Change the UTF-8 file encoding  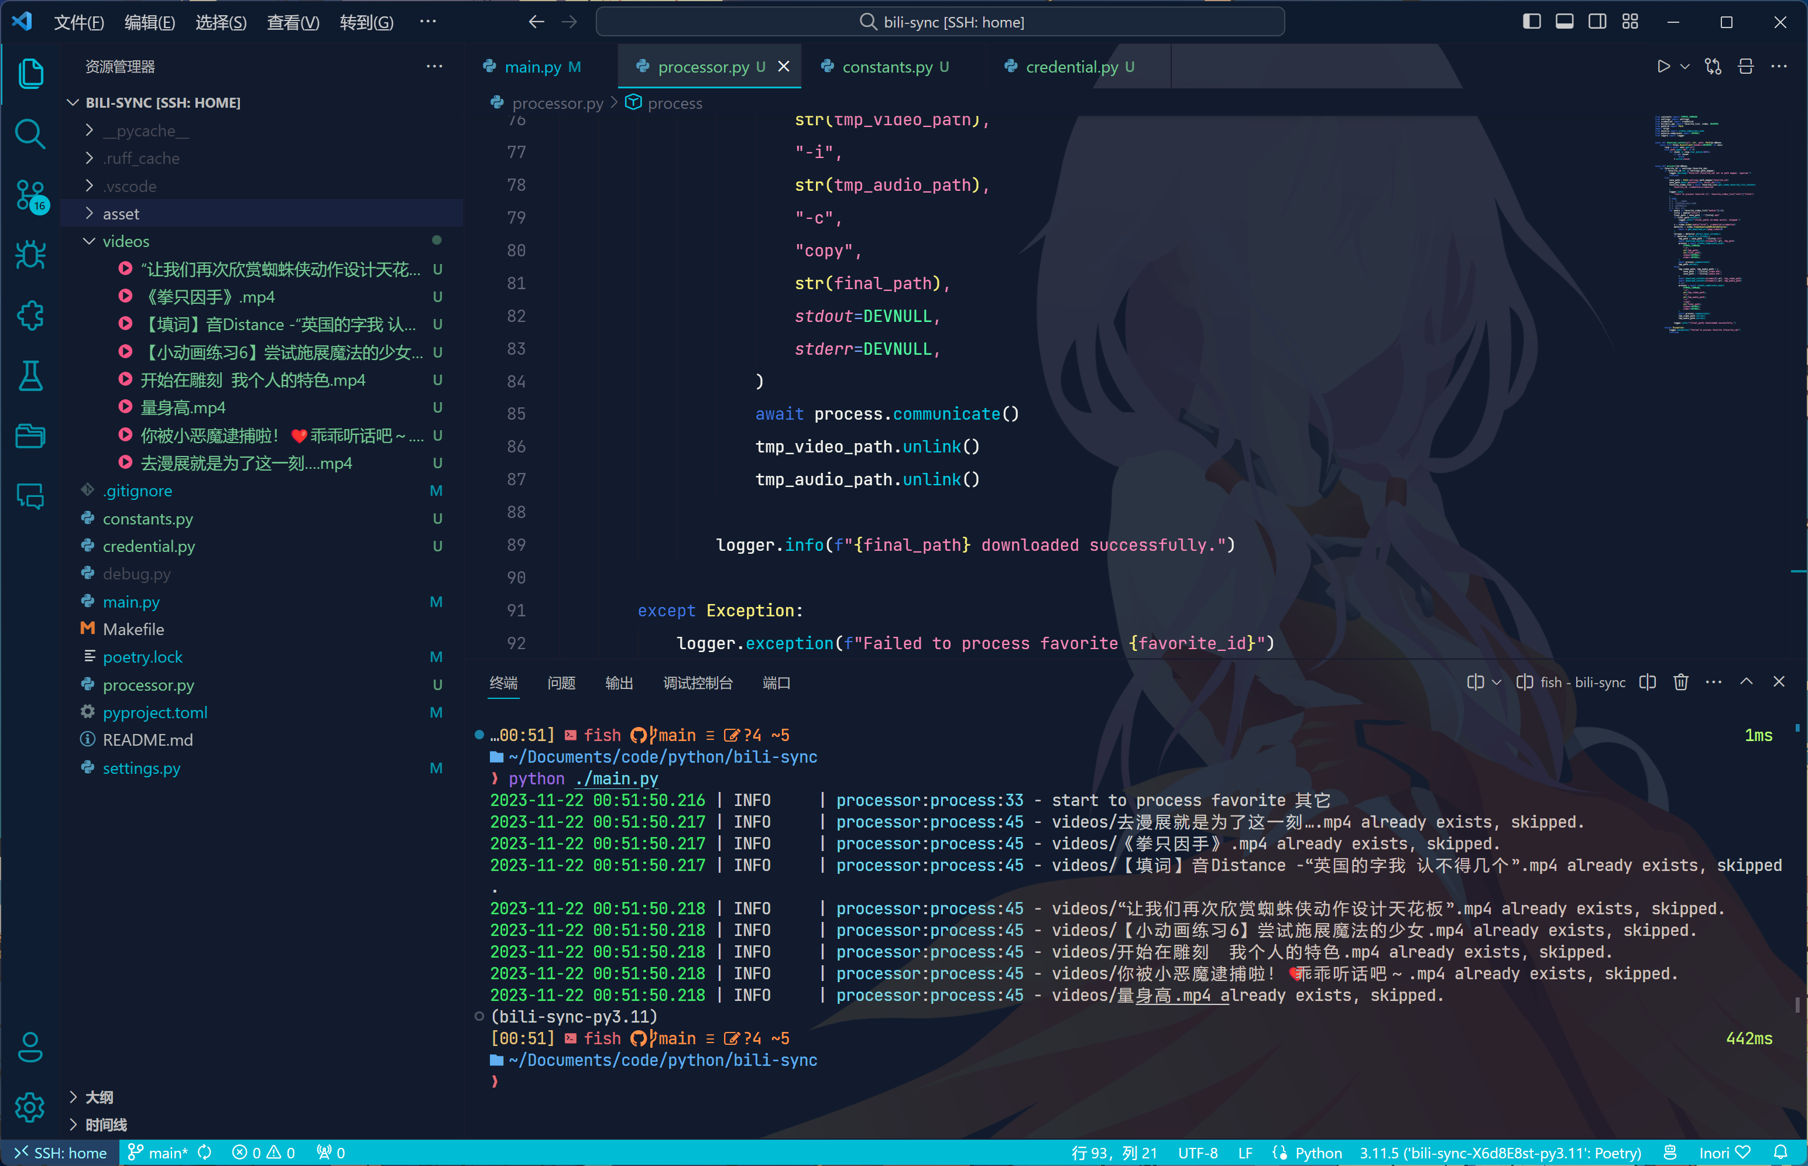(1197, 1153)
